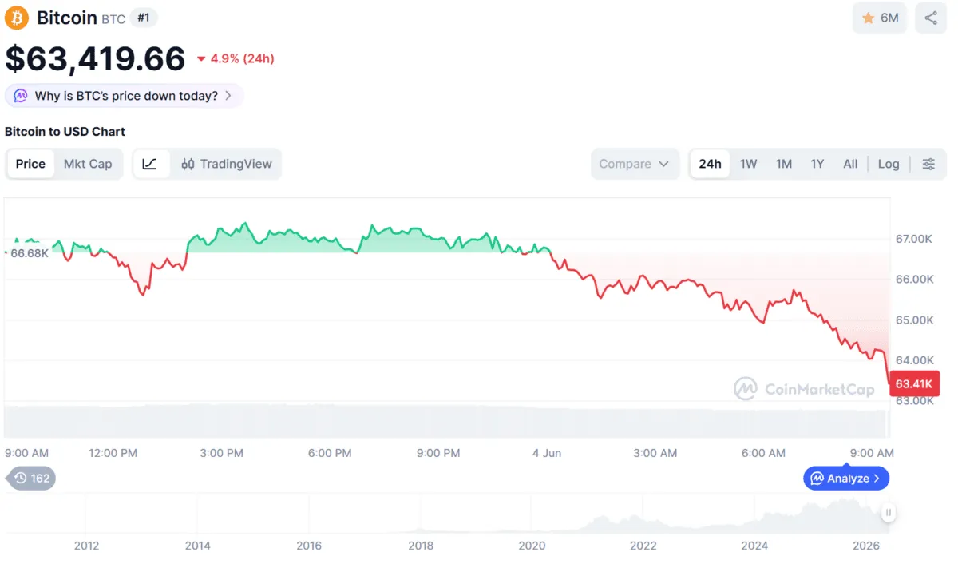Viewport: 958px width, 572px height.
Task: Click the AI icon beside price question
Action: click(x=21, y=96)
